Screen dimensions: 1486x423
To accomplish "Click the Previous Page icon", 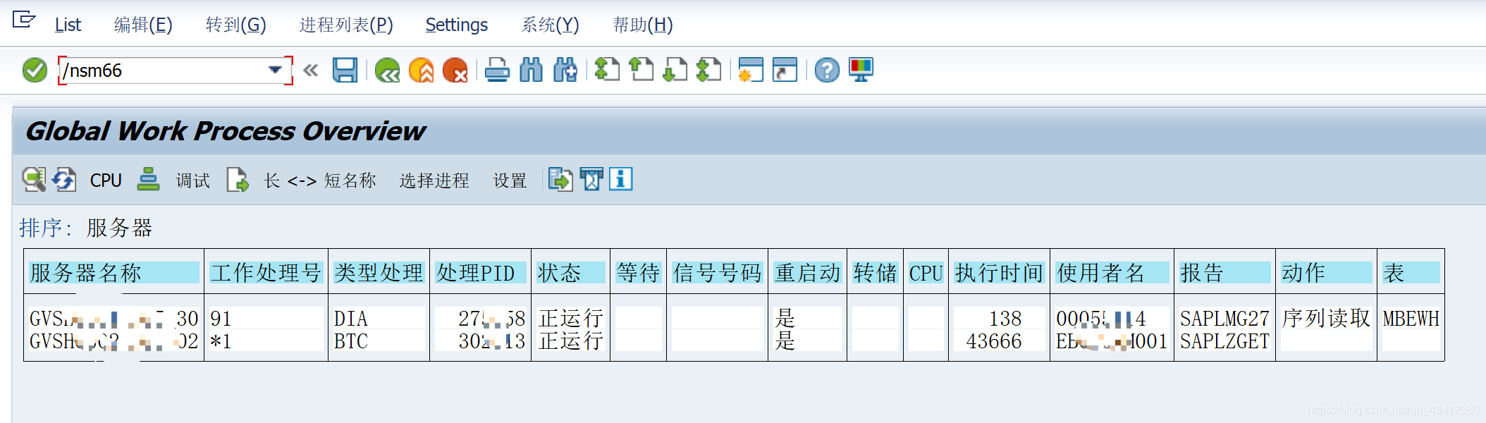I will pos(641,70).
